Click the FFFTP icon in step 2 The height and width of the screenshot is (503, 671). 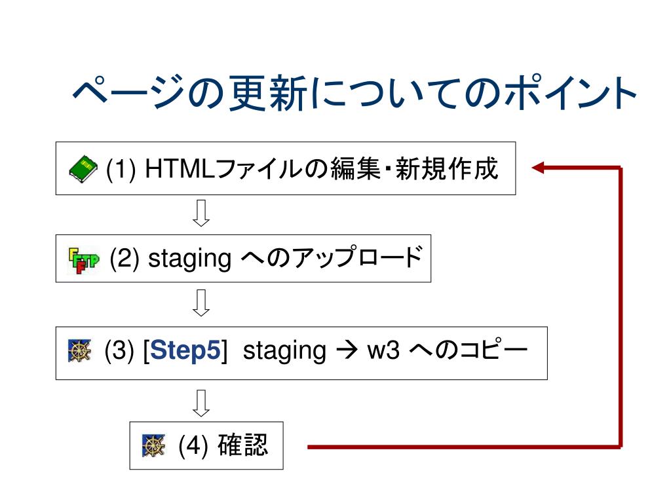pos(83,260)
